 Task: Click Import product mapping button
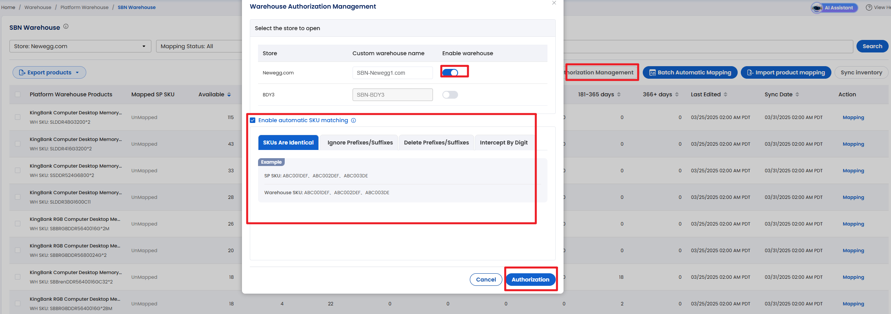click(x=786, y=72)
